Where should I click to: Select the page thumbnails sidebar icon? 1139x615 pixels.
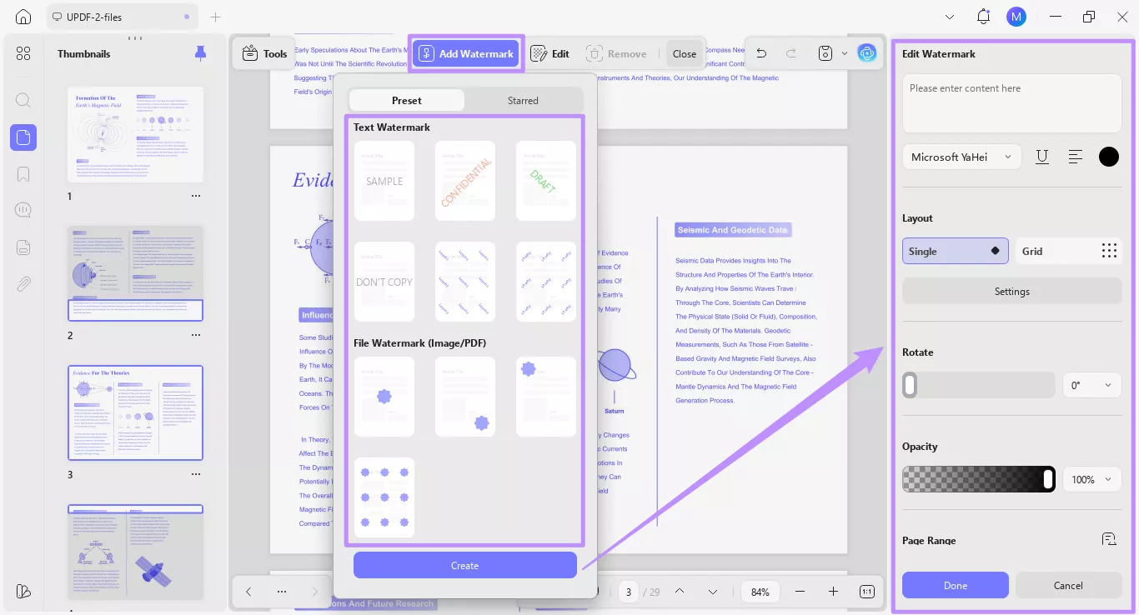(x=23, y=137)
